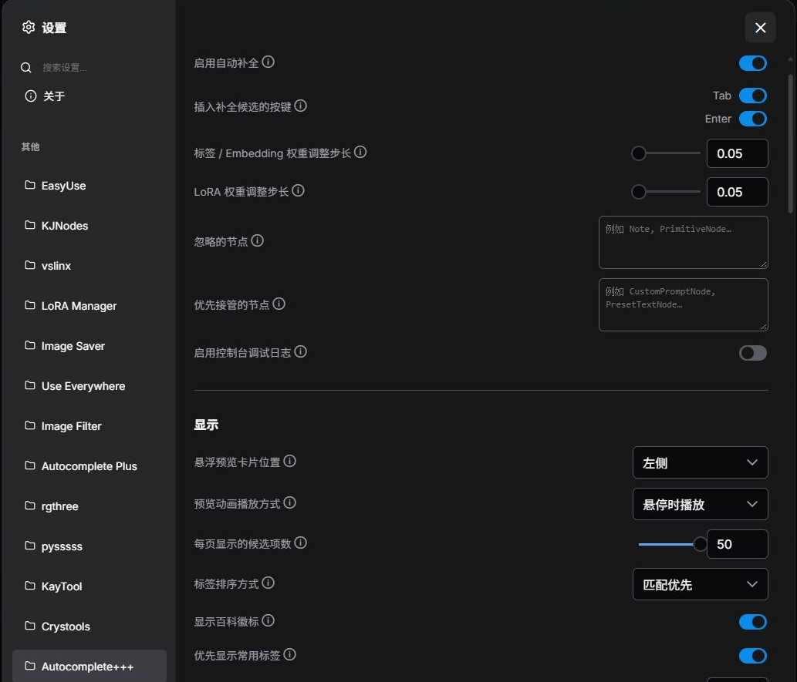Enable 启用控制台调试日志 switch
The image size is (797, 682).
pos(753,353)
